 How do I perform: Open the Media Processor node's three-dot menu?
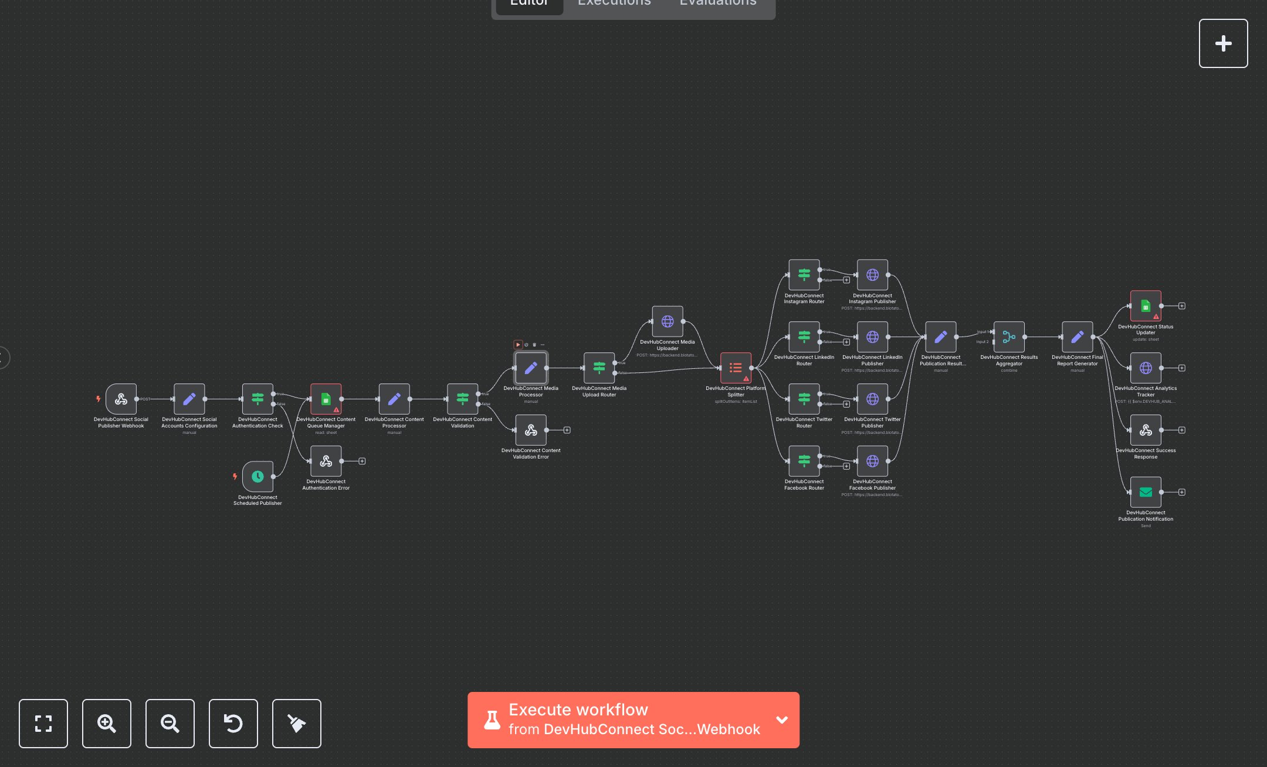pos(543,345)
